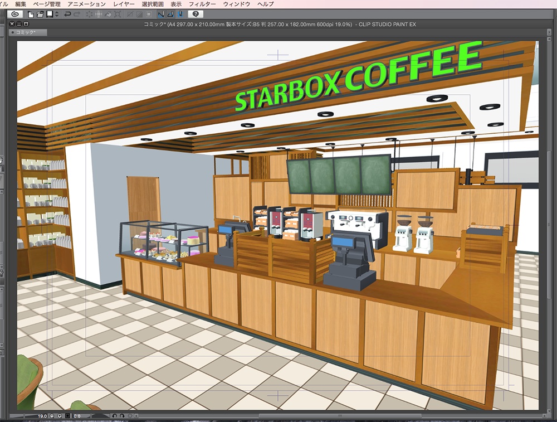This screenshot has height=422, width=557.
Task: Click horizontal scrollbar left arrow
Action: 136,416
